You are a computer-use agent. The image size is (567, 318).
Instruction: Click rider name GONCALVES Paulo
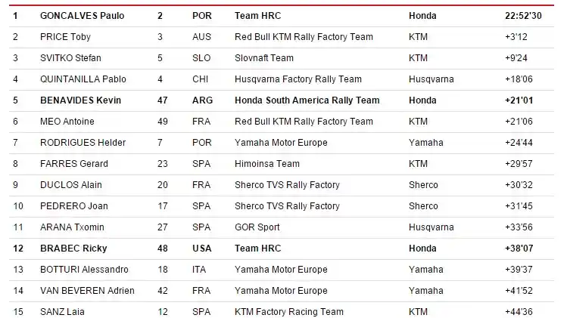[x=82, y=15]
